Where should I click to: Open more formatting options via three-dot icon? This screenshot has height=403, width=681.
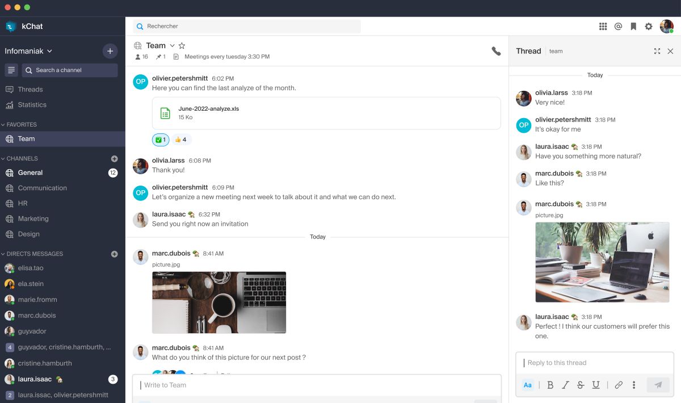tap(634, 385)
